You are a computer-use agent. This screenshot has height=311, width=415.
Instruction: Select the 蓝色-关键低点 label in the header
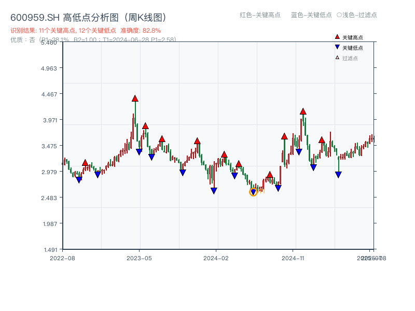(x=311, y=15)
